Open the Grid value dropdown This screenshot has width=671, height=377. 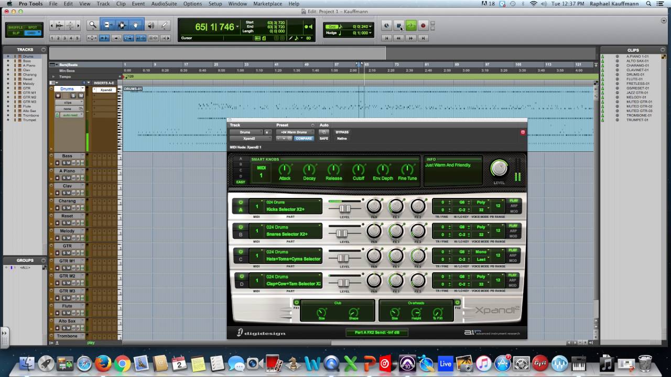point(371,26)
